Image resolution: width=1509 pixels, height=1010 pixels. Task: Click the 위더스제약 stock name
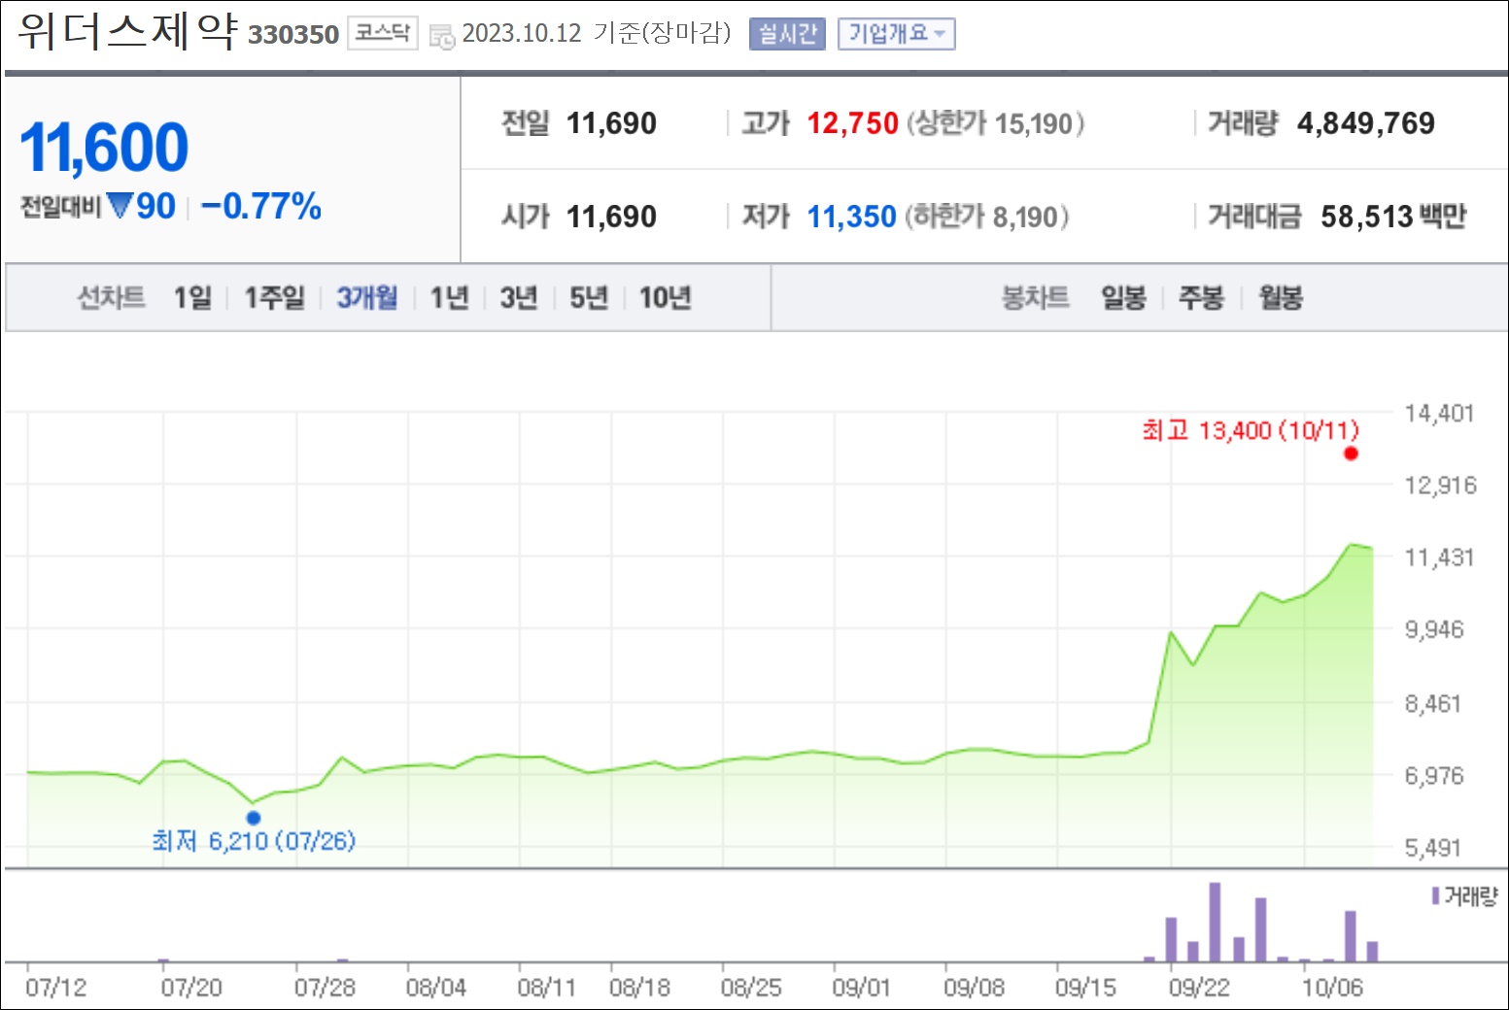click(x=127, y=31)
